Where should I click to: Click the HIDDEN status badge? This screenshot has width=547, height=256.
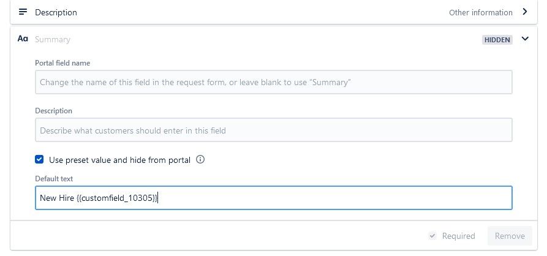click(497, 40)
